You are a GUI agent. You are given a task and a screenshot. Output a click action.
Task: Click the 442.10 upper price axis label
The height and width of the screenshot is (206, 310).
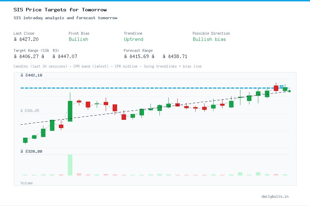[x=31, y=75]
